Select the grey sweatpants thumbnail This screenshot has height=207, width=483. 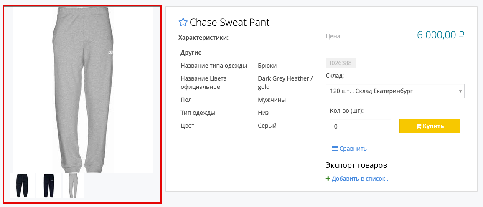pyautogui.click(x=73, y=186)
